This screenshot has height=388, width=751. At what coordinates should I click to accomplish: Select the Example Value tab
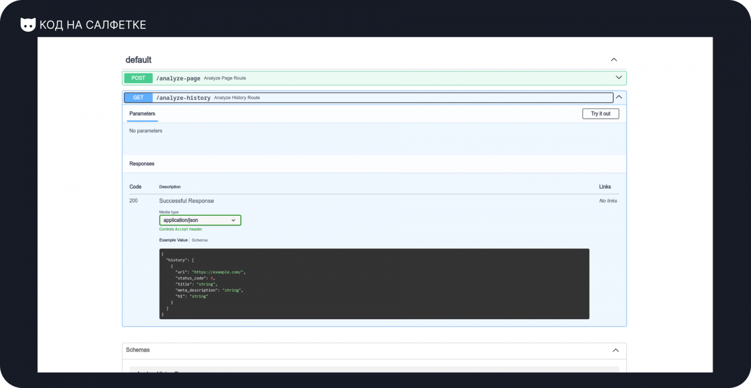tap(173, 240)
